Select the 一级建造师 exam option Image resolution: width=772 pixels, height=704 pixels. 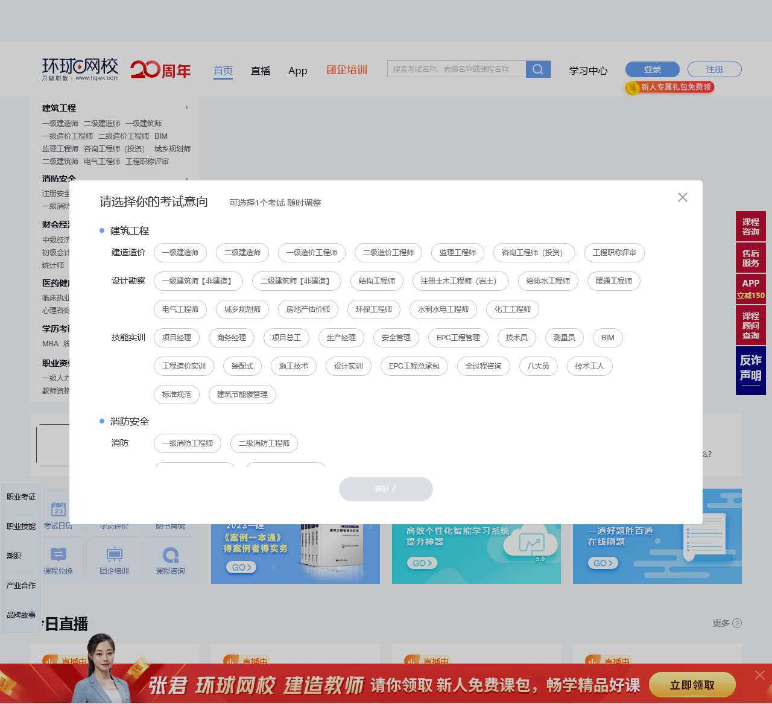[180, 253]
